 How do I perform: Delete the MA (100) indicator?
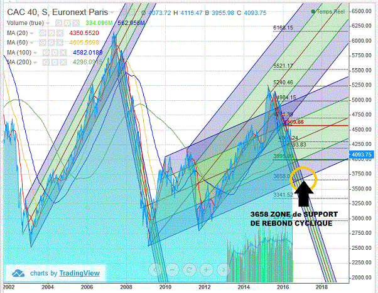63,53
